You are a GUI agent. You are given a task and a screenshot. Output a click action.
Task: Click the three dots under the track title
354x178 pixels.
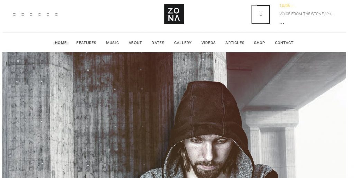(282, 23)
